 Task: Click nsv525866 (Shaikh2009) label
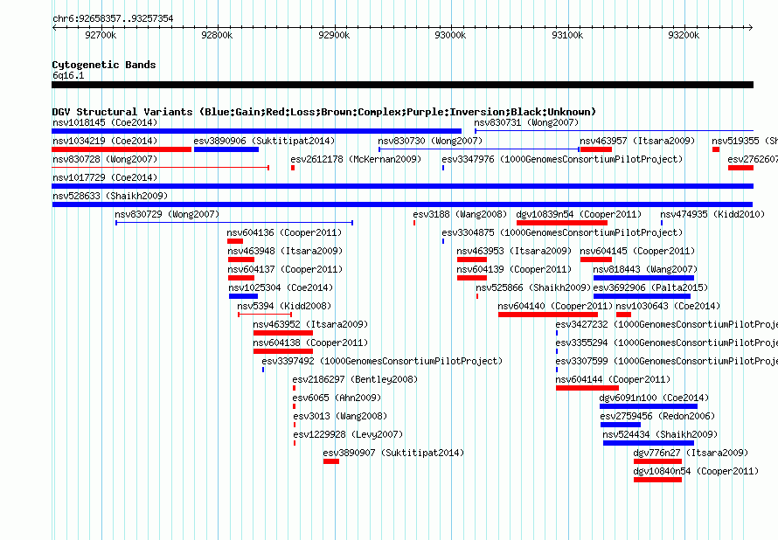pos(533,287)
